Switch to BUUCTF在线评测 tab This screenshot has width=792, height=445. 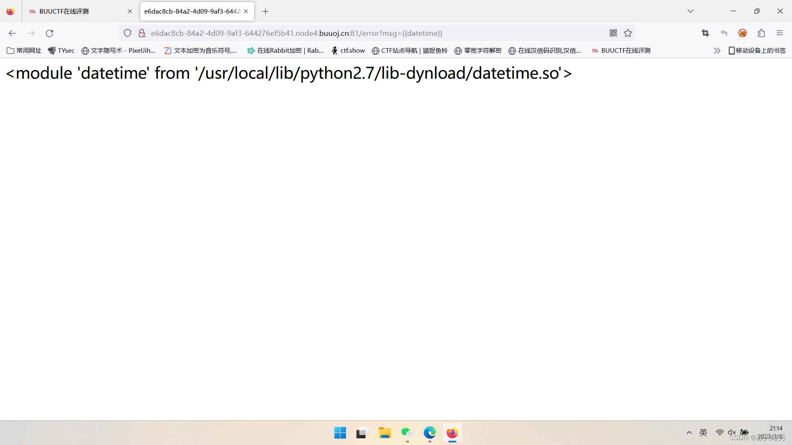tap(74, 12)
